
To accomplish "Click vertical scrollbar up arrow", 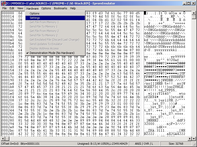I will click(194, 13).
